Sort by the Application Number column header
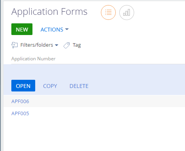The width and height of the screenshot is (185, 151). pos(33,59)
